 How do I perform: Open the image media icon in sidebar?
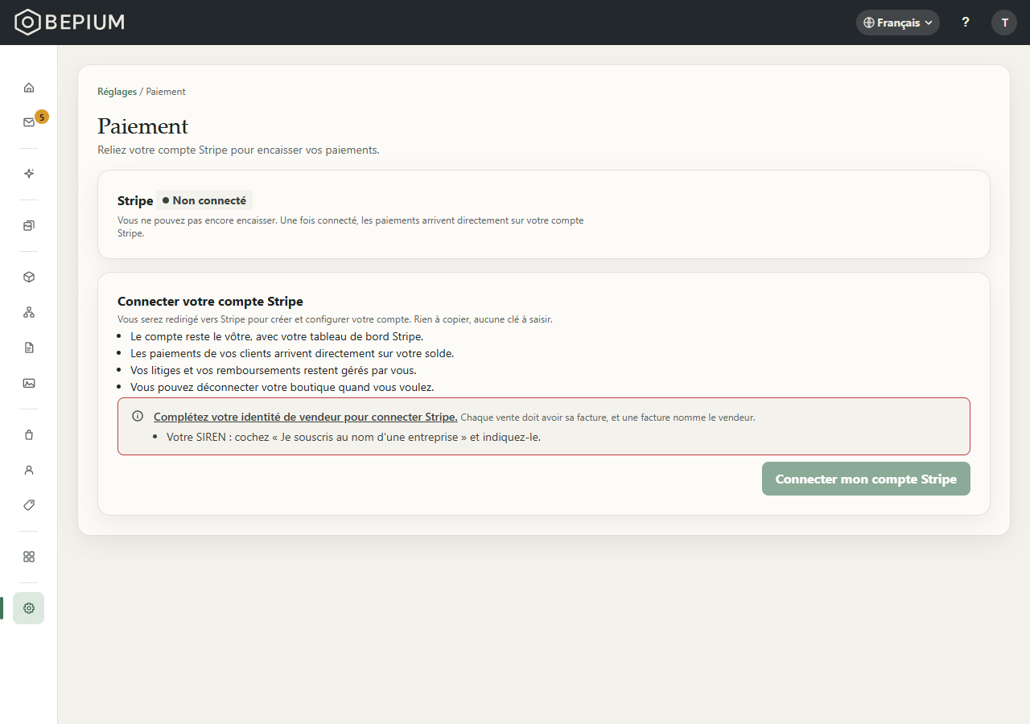point(29,383)
